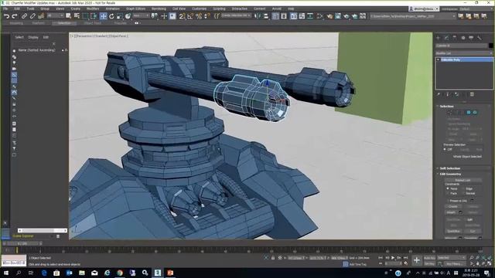This screenshot has width=495, height=278.
Task: Click the Attach button
Action: (451, 212)
